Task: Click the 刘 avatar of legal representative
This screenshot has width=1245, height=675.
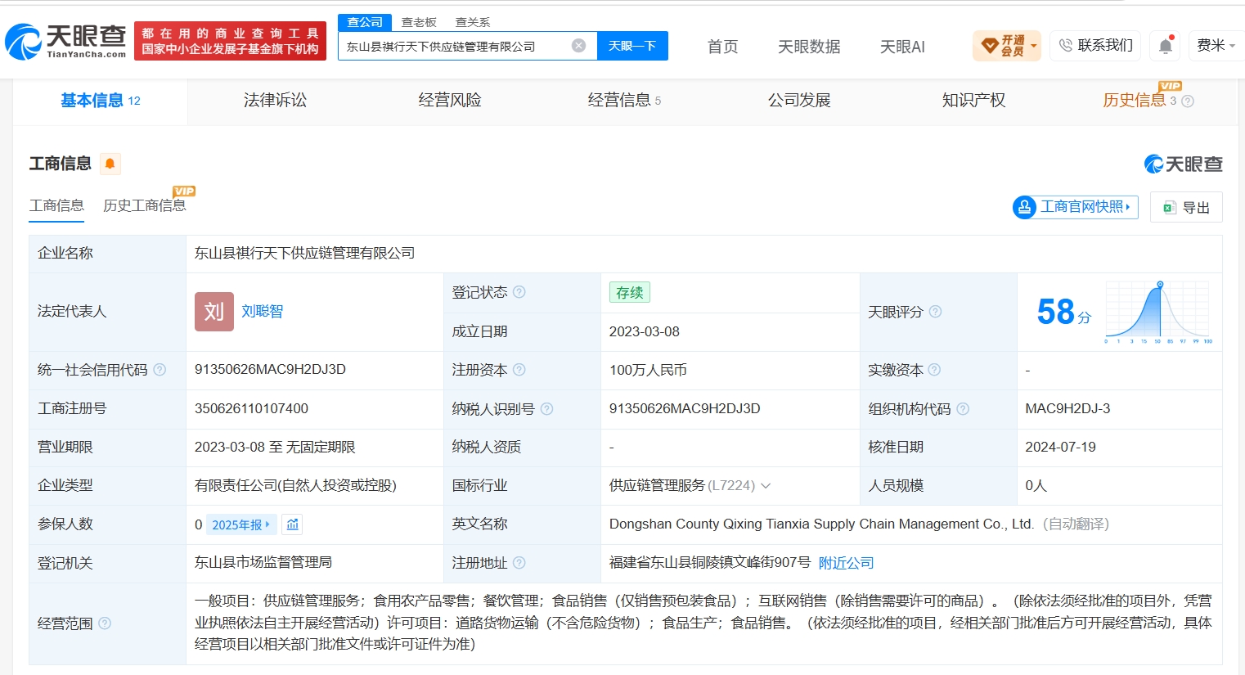Action: click(x=214, y=312)
